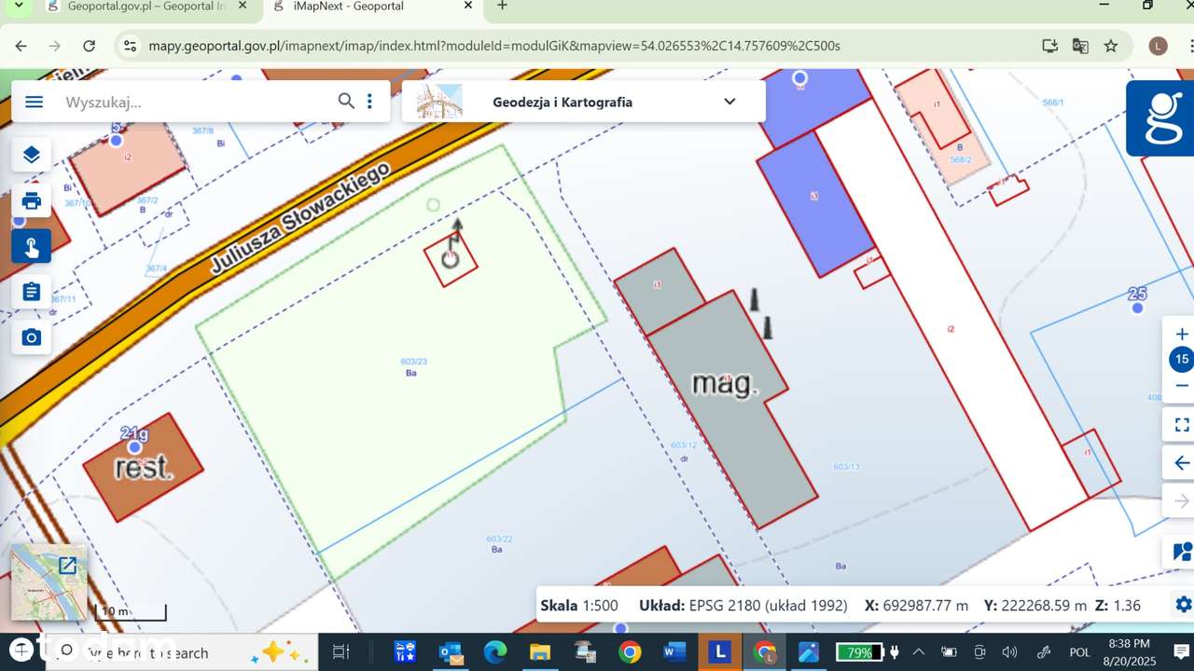Viewport: 1194px width, 671px height.
Task: Open the overview minimap thumbnail
Action: click(49, 582)
